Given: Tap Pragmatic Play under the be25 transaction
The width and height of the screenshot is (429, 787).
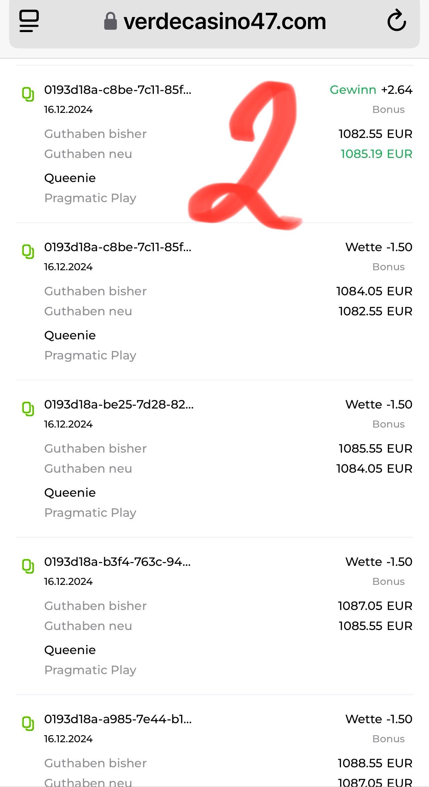Looking at the screenshot, I should (x=90, y=513).
